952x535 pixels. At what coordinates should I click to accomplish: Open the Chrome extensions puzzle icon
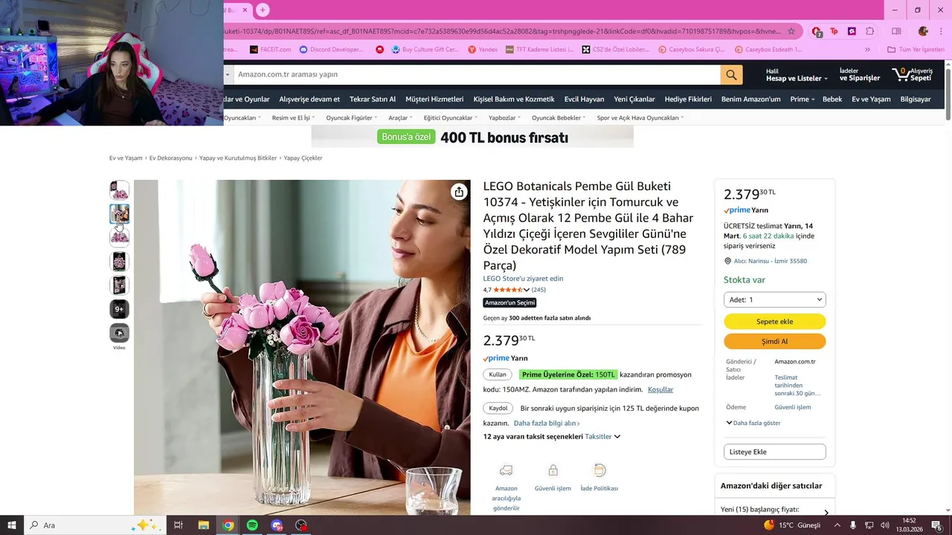click(x=870, y=31)
